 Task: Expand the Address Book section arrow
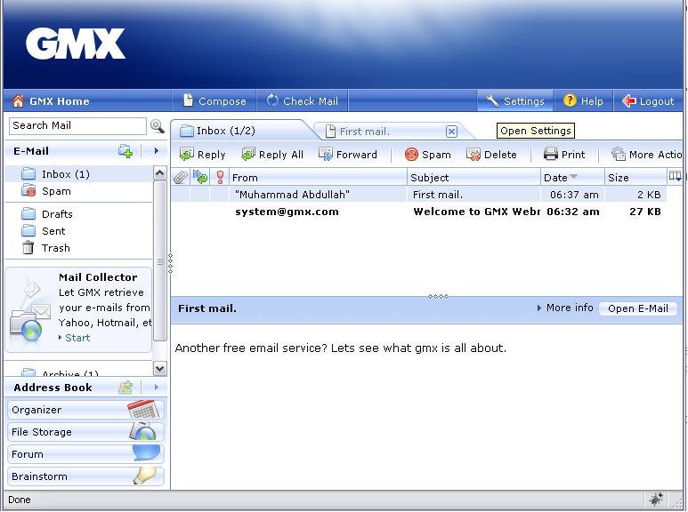157,387
